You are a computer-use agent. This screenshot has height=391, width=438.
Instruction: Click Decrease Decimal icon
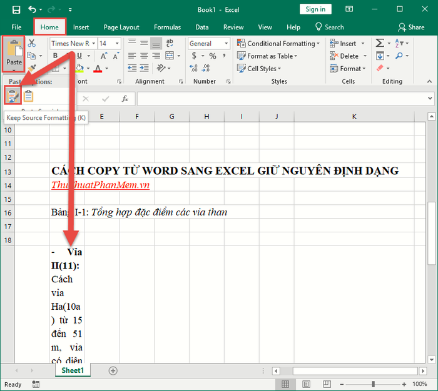tap(206, 68)
